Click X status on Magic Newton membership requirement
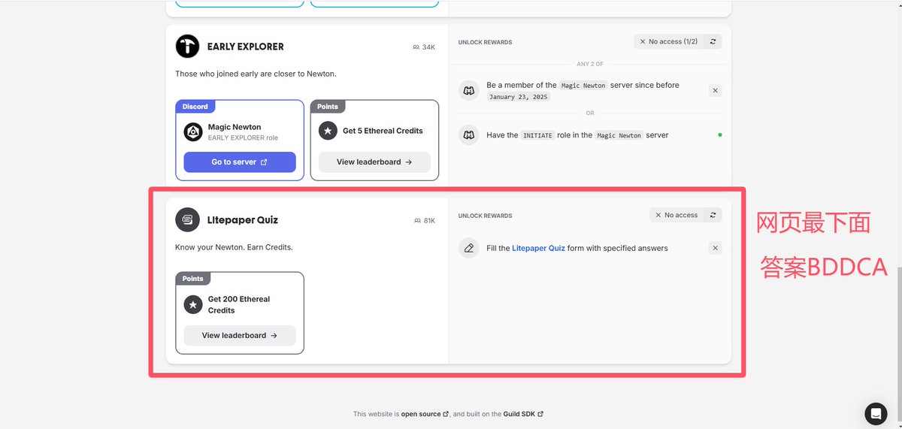The image size is (902, 429). tap(715, 90)
